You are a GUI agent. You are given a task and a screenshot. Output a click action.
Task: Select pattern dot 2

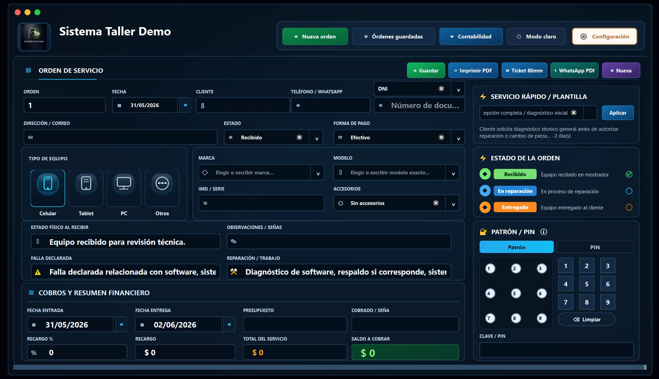(516, 268)
